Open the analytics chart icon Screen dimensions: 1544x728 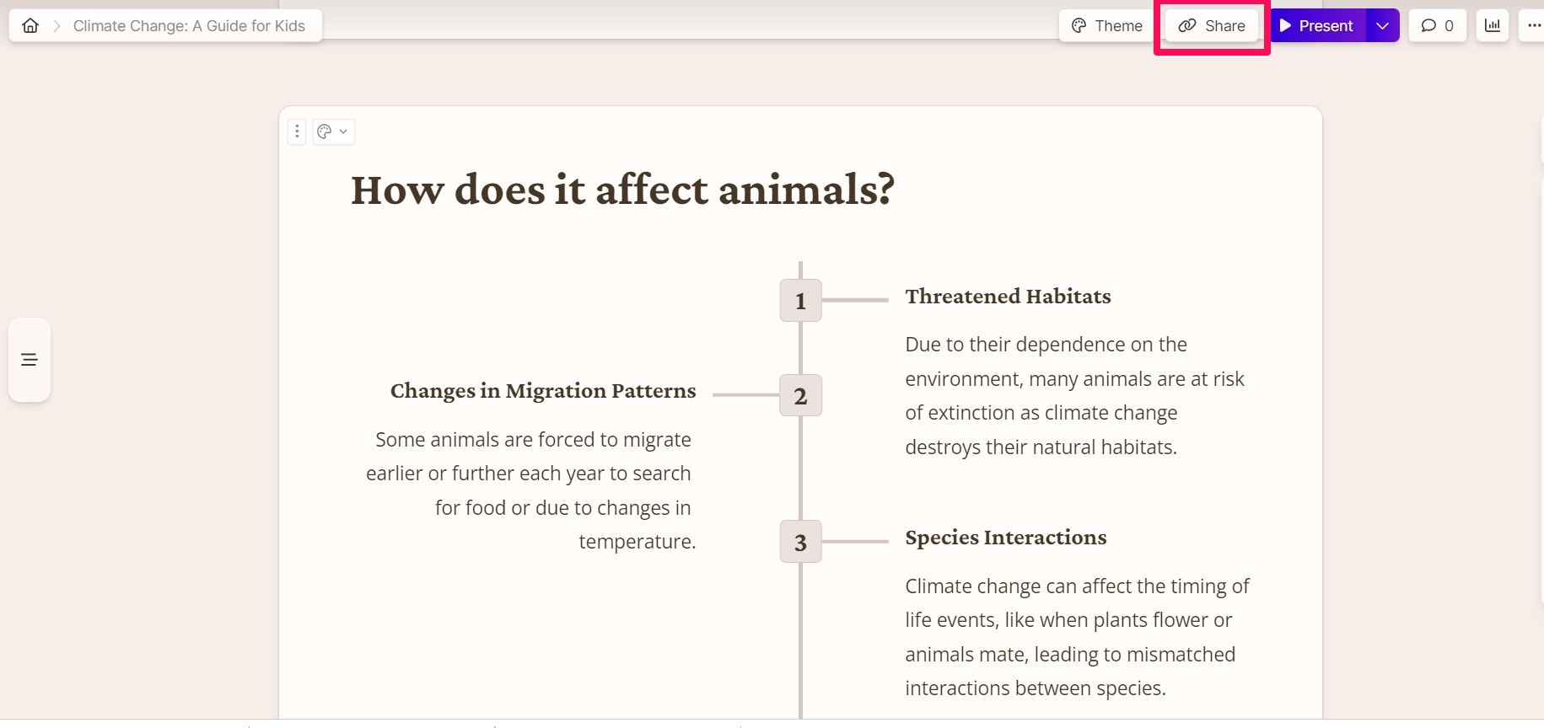[1492, 26]
